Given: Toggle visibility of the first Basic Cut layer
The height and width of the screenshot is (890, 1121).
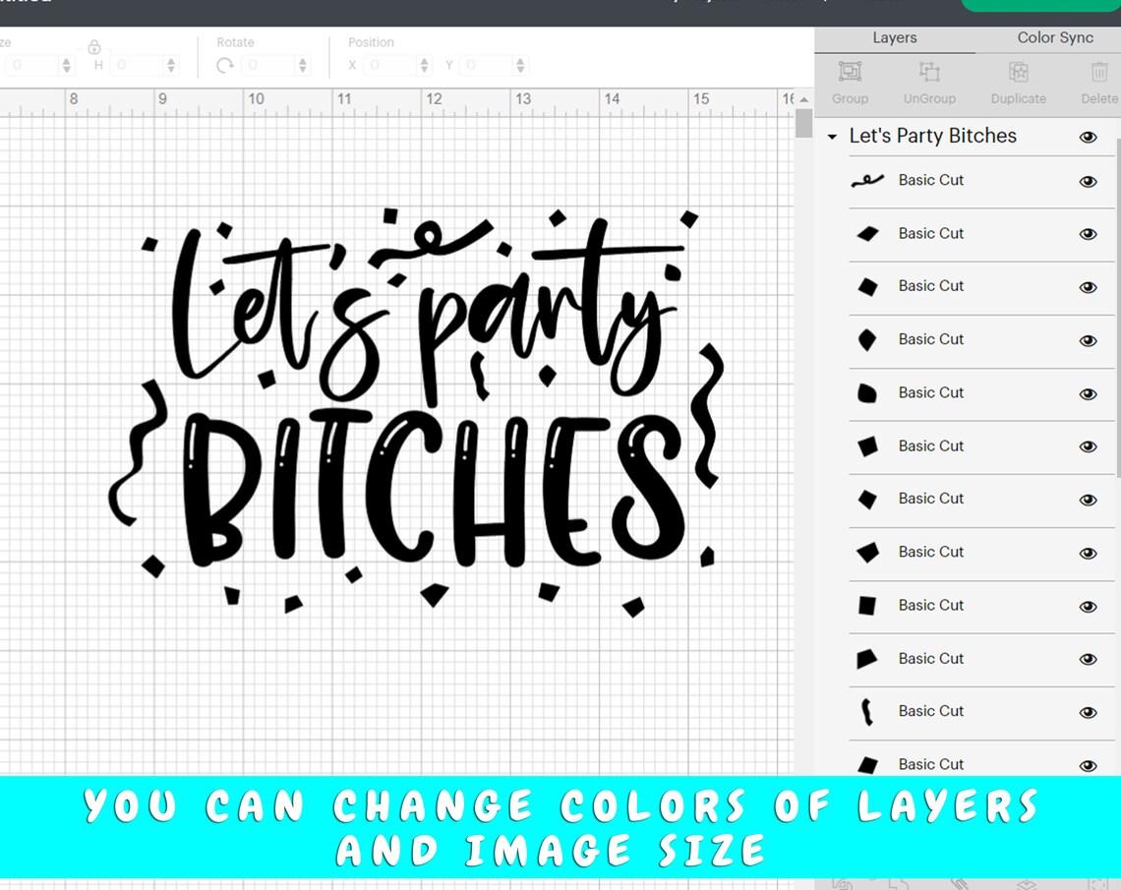Looking at the screenshot, I should tap(1089, 181).
